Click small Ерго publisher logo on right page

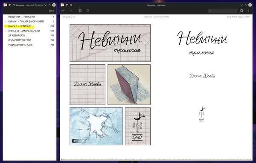202,114
